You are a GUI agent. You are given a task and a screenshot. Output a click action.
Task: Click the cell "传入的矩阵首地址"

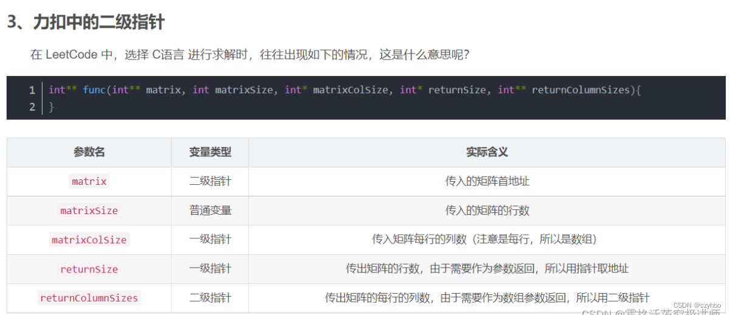tap(487, 181)
